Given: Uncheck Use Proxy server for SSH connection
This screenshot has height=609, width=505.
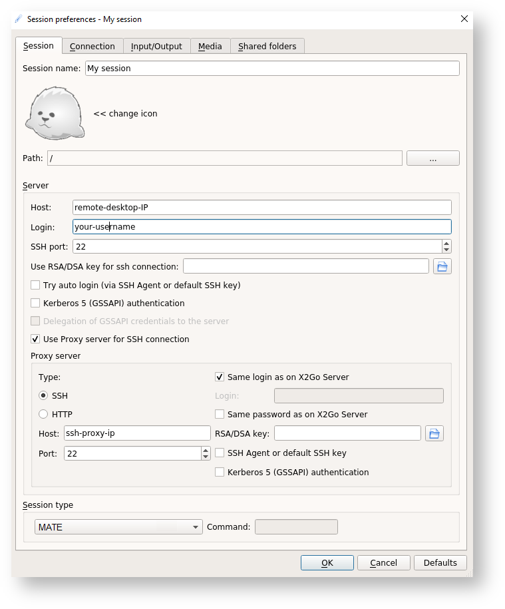Looking at the screenshot, I should coord(35,339).
